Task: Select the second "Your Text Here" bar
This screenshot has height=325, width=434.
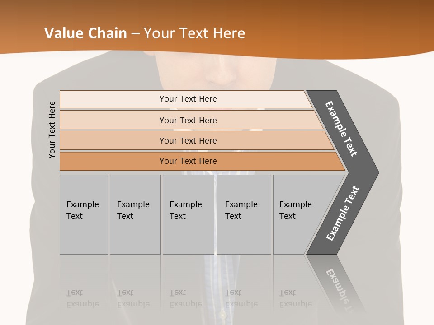Action: (x=188, y=120)
